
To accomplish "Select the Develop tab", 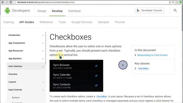I will point(57,11).
